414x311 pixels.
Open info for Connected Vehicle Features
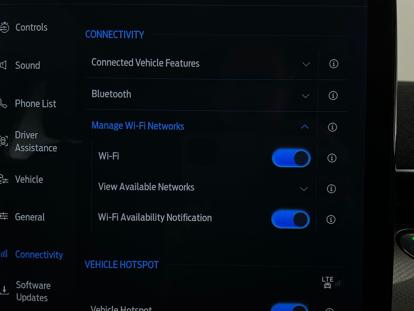(334, 64)
